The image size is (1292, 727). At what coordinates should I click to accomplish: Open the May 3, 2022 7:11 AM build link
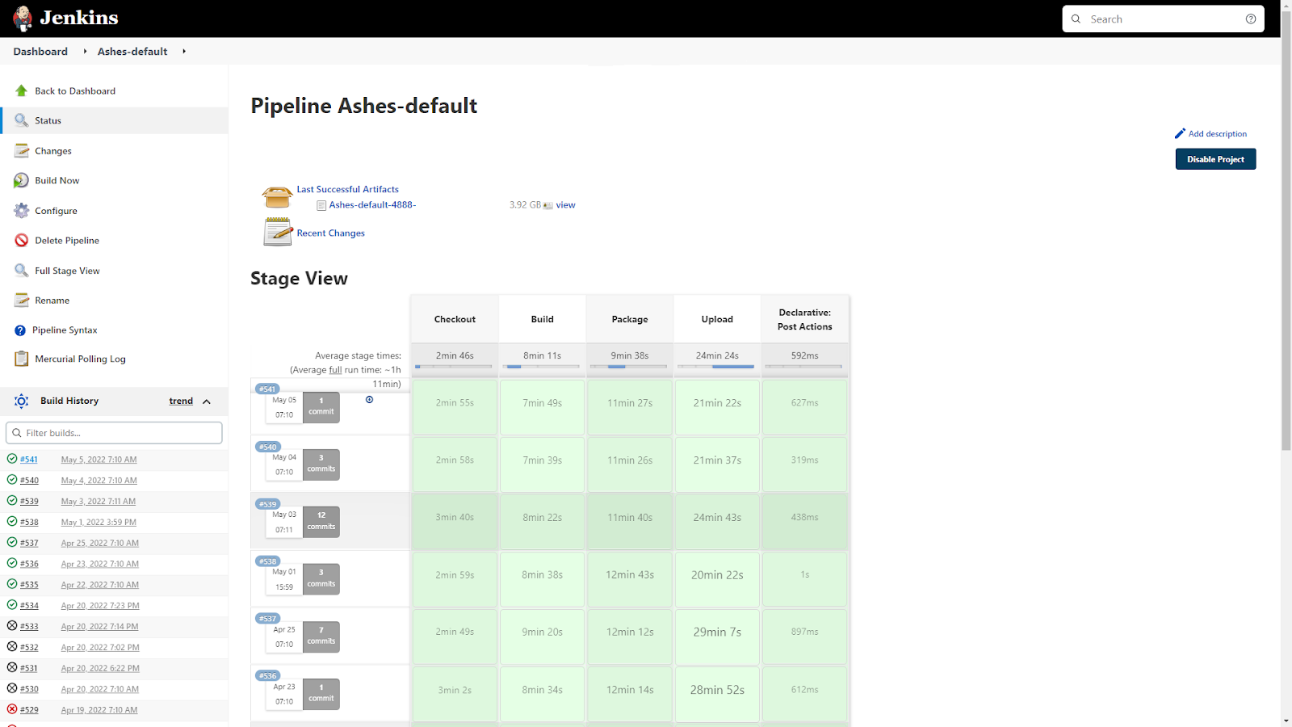tap(99, 502)
